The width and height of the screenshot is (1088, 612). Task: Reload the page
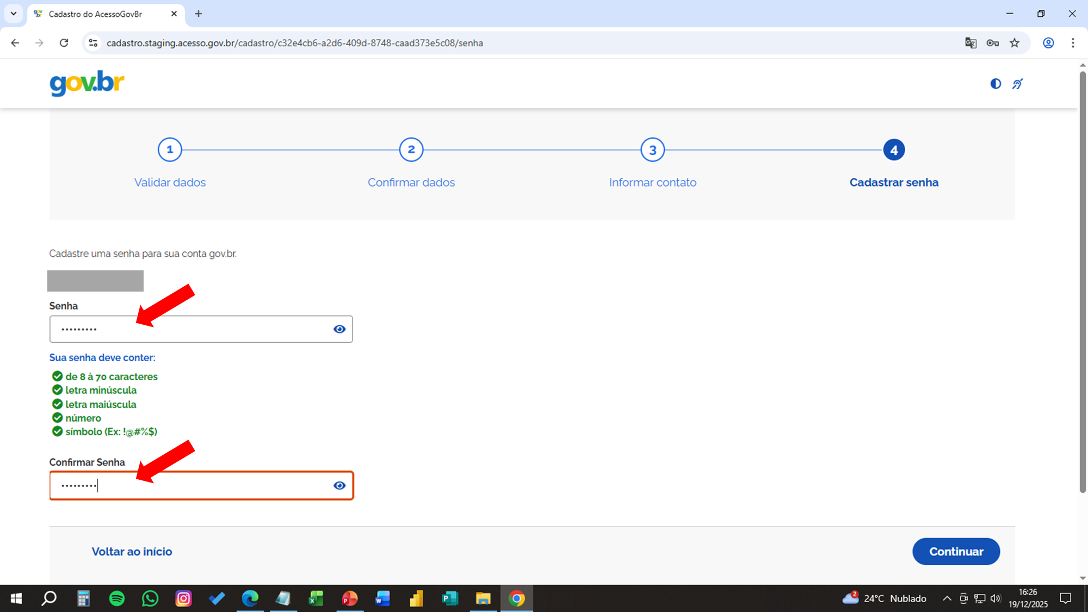[x=64, y=43]
